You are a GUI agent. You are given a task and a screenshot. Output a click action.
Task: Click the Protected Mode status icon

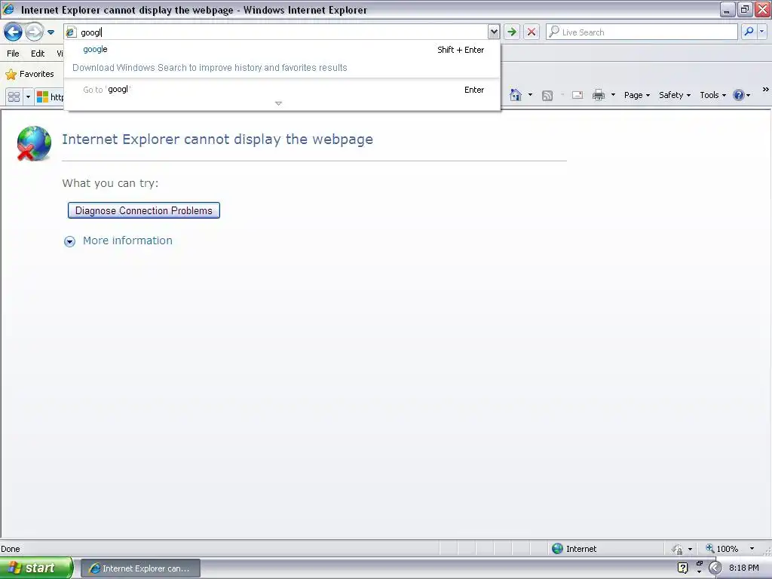point(677,549)
